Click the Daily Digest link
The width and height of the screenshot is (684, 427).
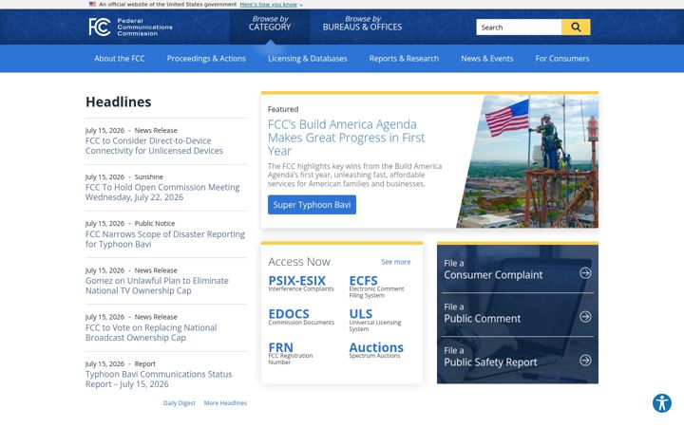tap(180, 403)
